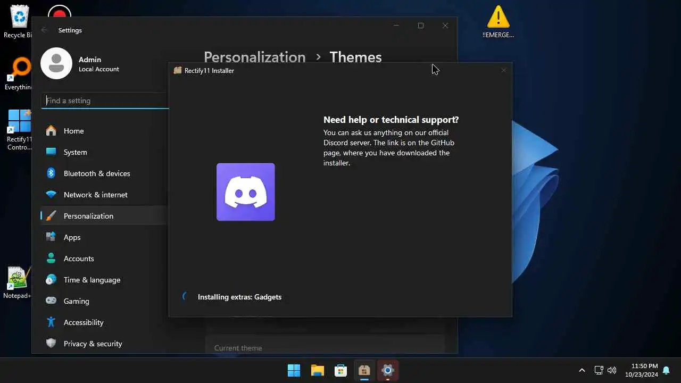The height and width of the screenshot is (383, 681).
Task: Open notifications bell icon
Action: [666, 370]
